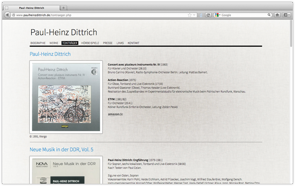This screenshot has height=186, width=295.
Task: Click the Paul-Heinz Dittrich: Engführung title
Action: pyautogui.click(x=128, y=160)
